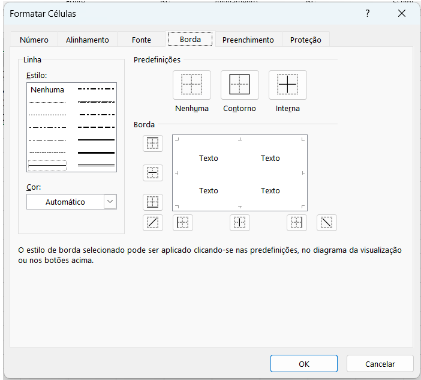Apply the Nenhuma border preset

click(191, 85)
